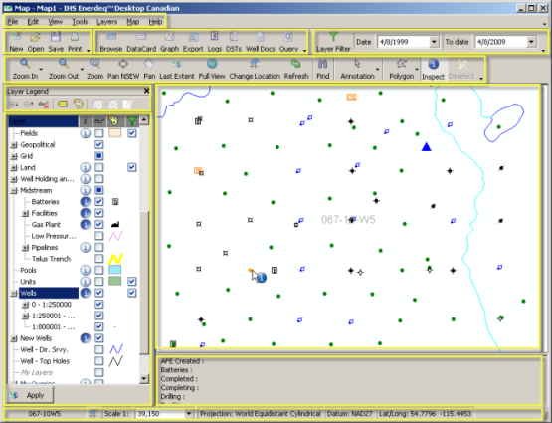Click the blue triangle marker on map
Viewport: 552px width, 423px height.
click(x=427, y=147)
